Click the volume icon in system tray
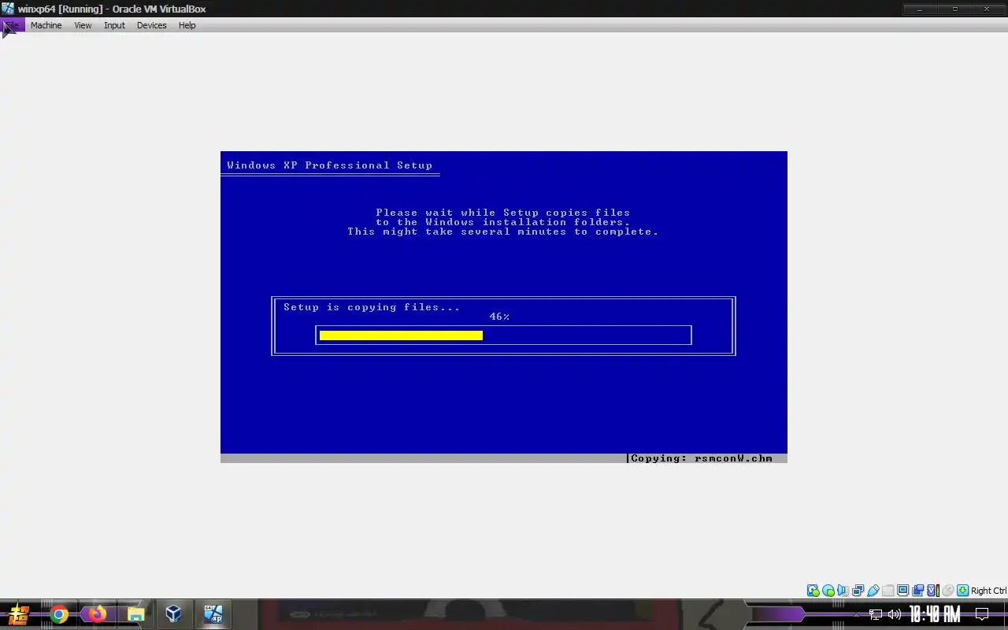The height and width of the screenshot is (630, 1008). tap(895, 614)
